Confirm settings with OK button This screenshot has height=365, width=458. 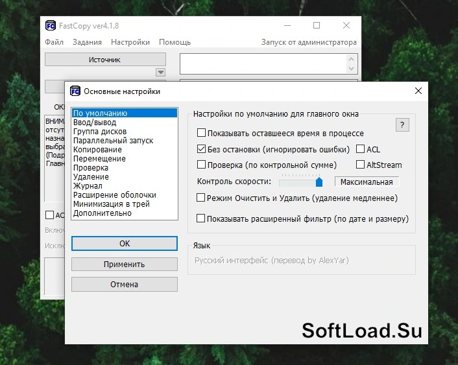pyautogui.click(x=125, y=243)
